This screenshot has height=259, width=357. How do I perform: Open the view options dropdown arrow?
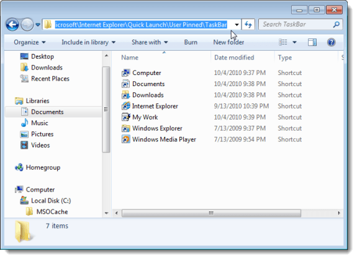point(294,42)
